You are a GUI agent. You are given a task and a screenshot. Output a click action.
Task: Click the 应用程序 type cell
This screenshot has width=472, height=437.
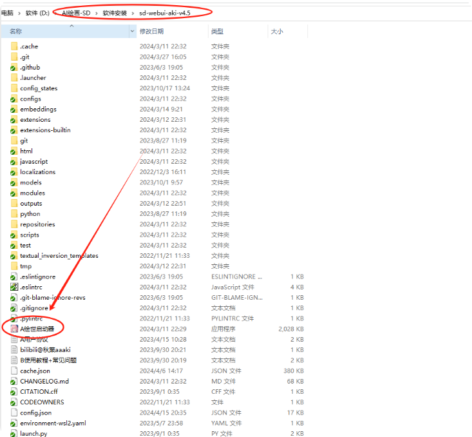point(223,329)
